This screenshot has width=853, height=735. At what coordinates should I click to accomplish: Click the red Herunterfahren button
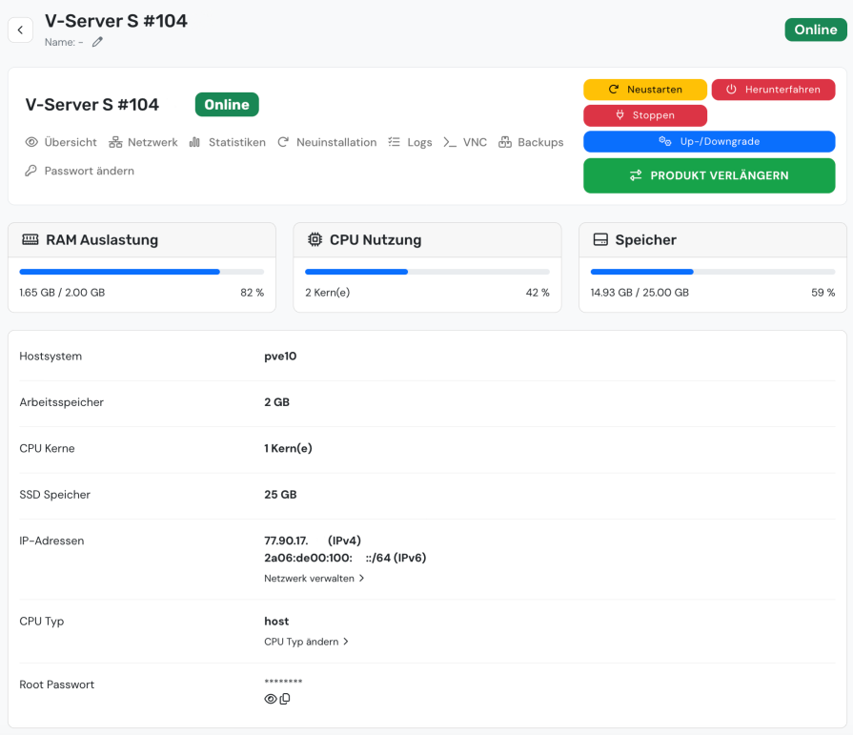774,90
